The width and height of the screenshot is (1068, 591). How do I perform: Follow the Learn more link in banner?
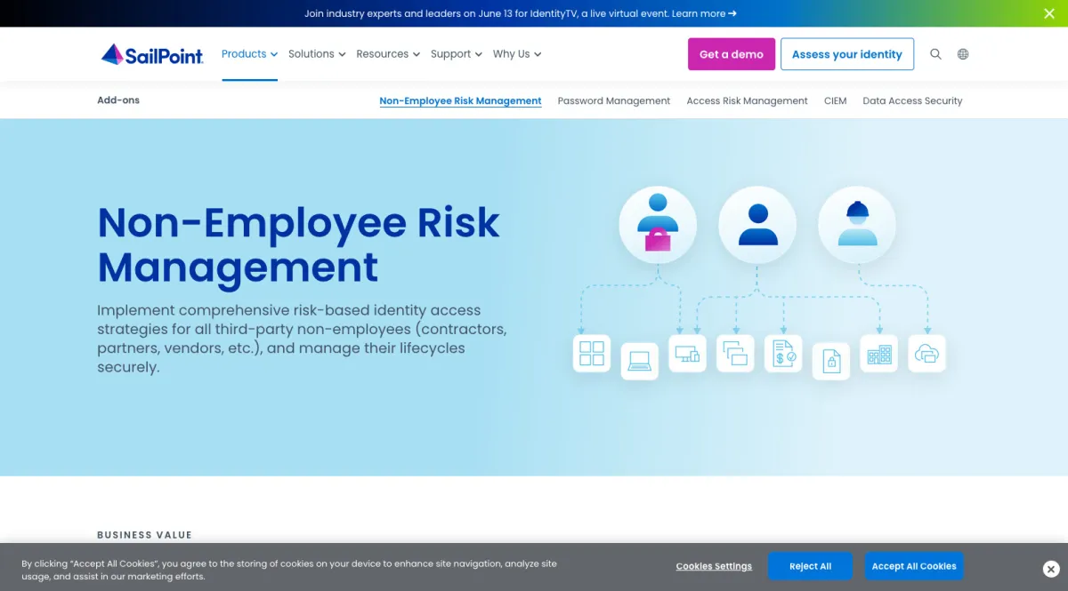point(704,13)
